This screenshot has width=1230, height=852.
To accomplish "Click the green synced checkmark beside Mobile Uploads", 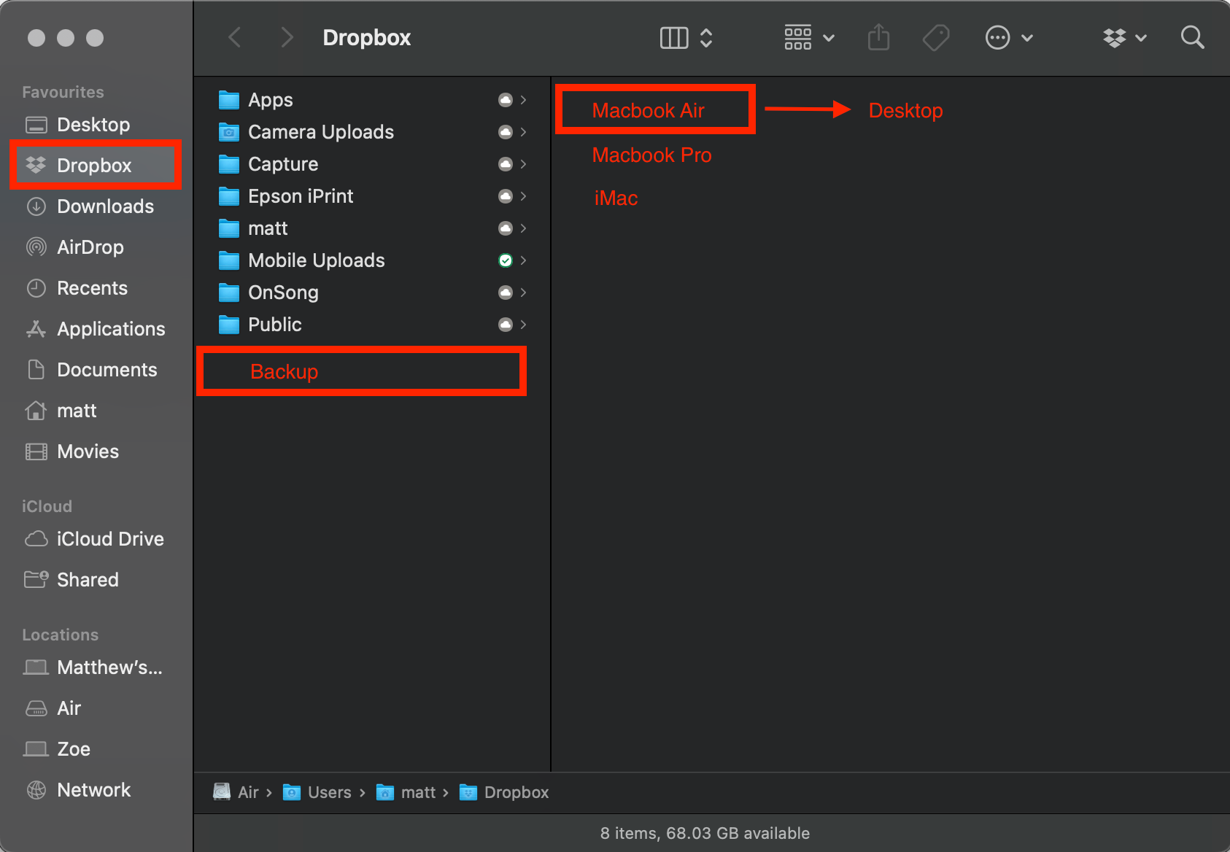I will [505, 260].
